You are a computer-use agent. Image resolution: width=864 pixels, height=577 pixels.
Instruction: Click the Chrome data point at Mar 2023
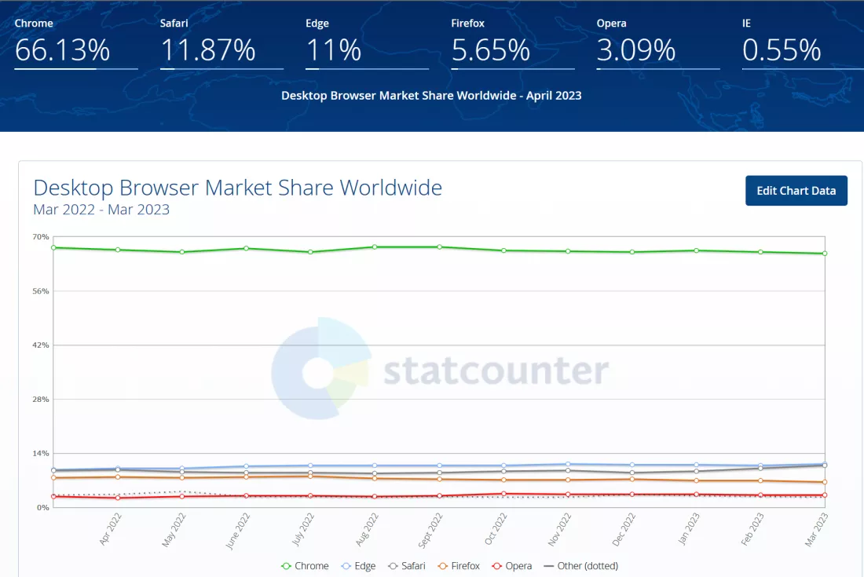825,254
